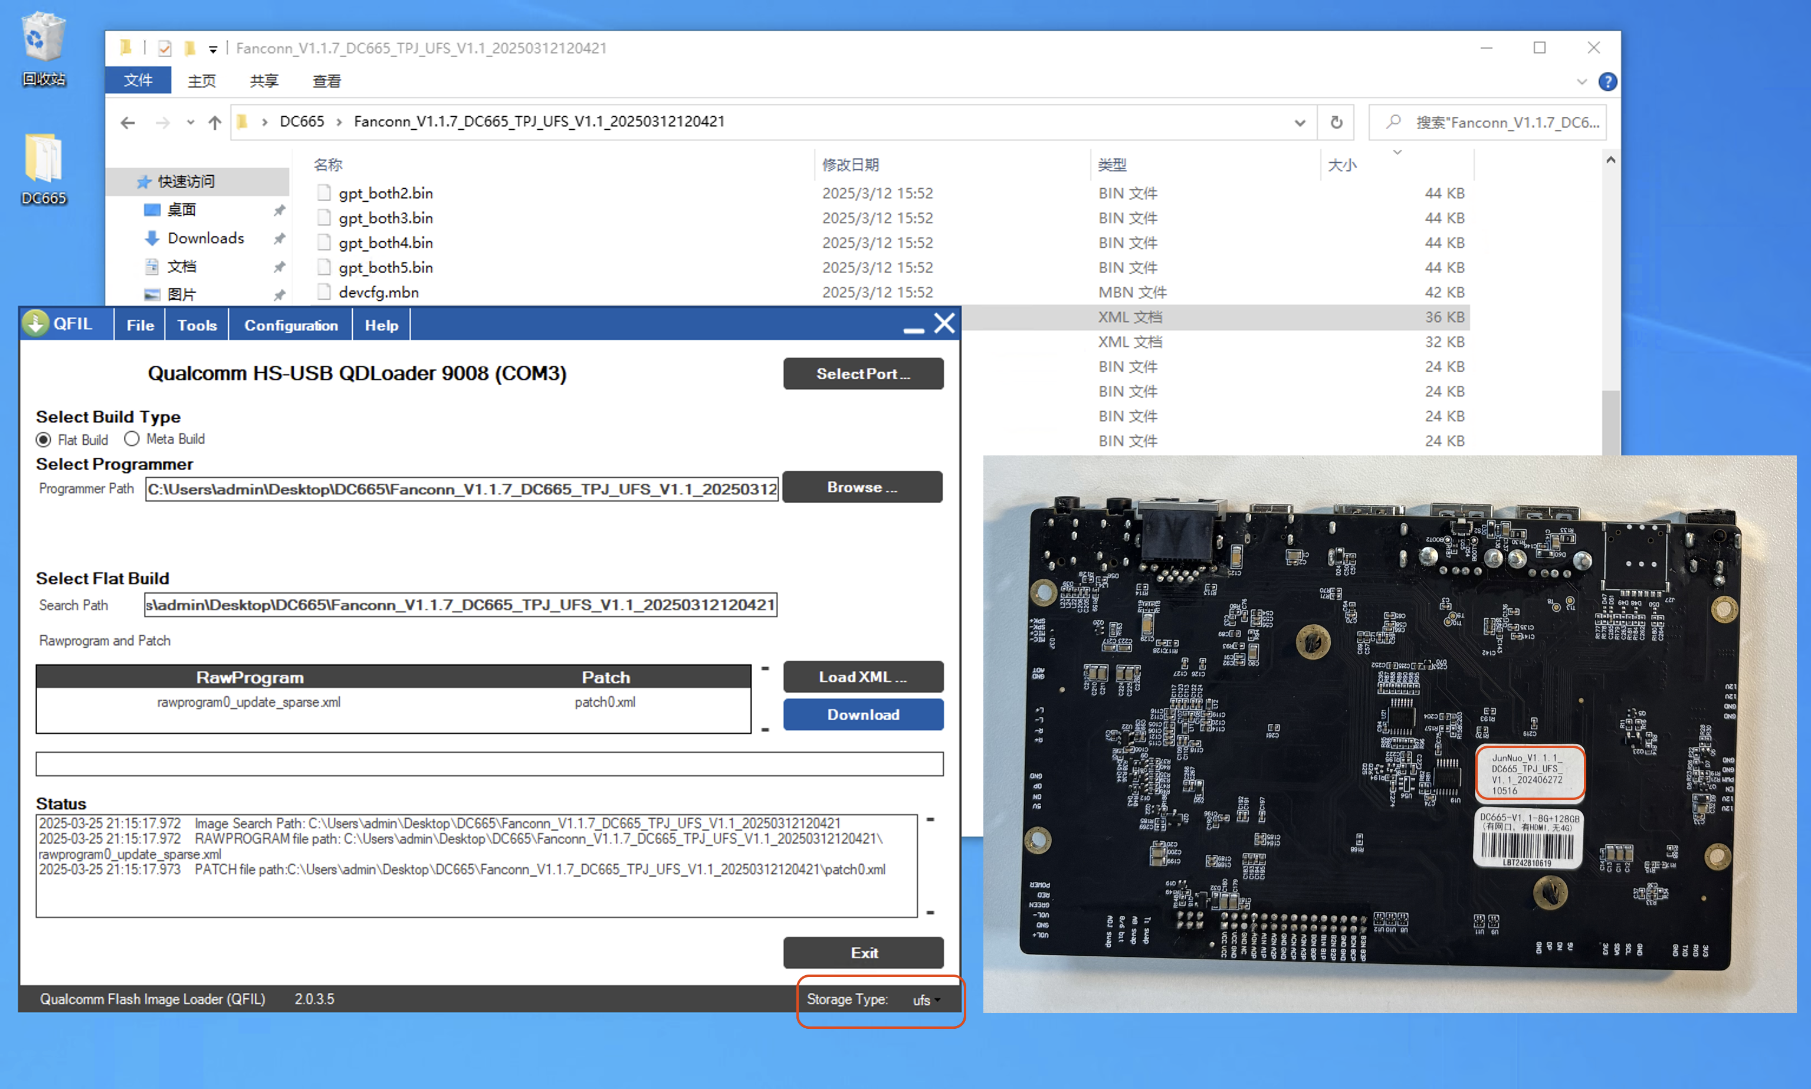Expand the Explorer ribbon chevron
Screen dimensions: 1811x1089
tap(1582, 81)
